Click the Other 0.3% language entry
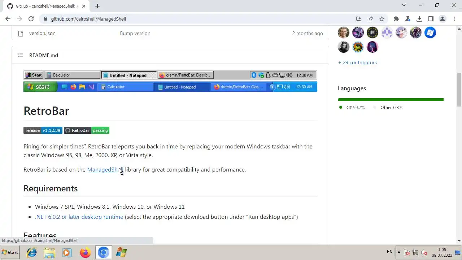The height and width of the screenshot is (260, 462). (388, 107)
